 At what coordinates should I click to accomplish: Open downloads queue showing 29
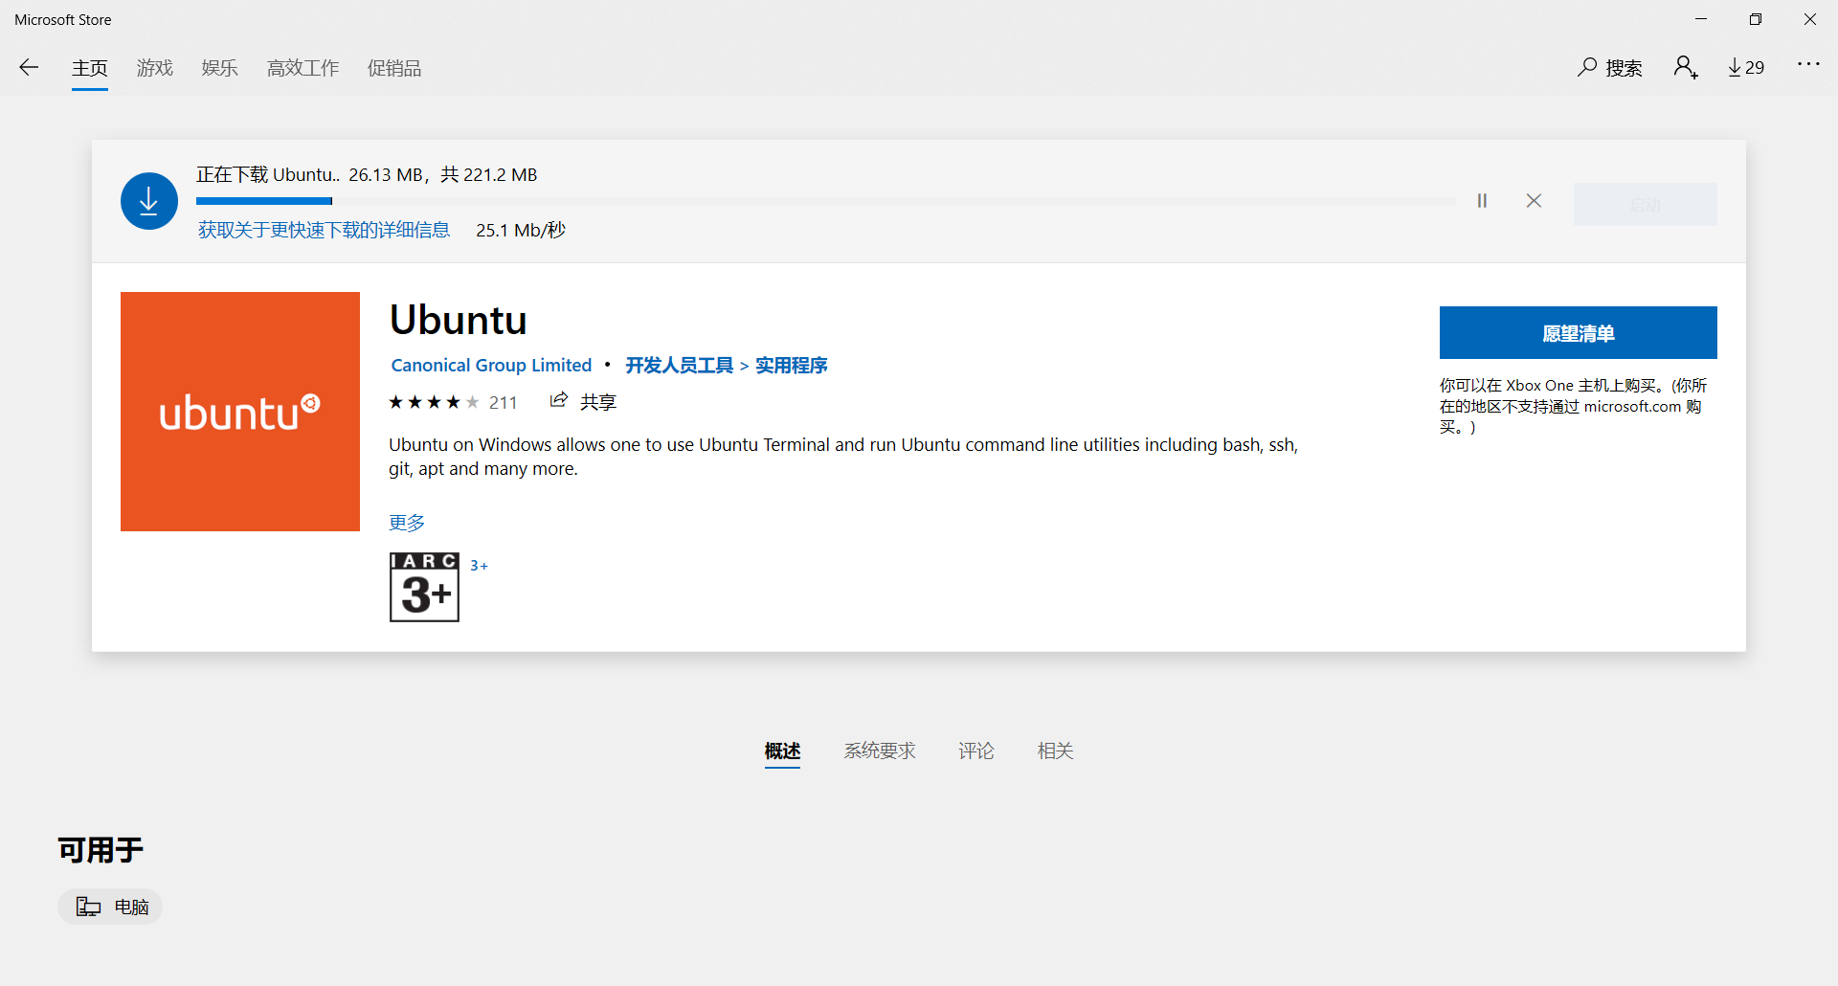point(1746,67)
